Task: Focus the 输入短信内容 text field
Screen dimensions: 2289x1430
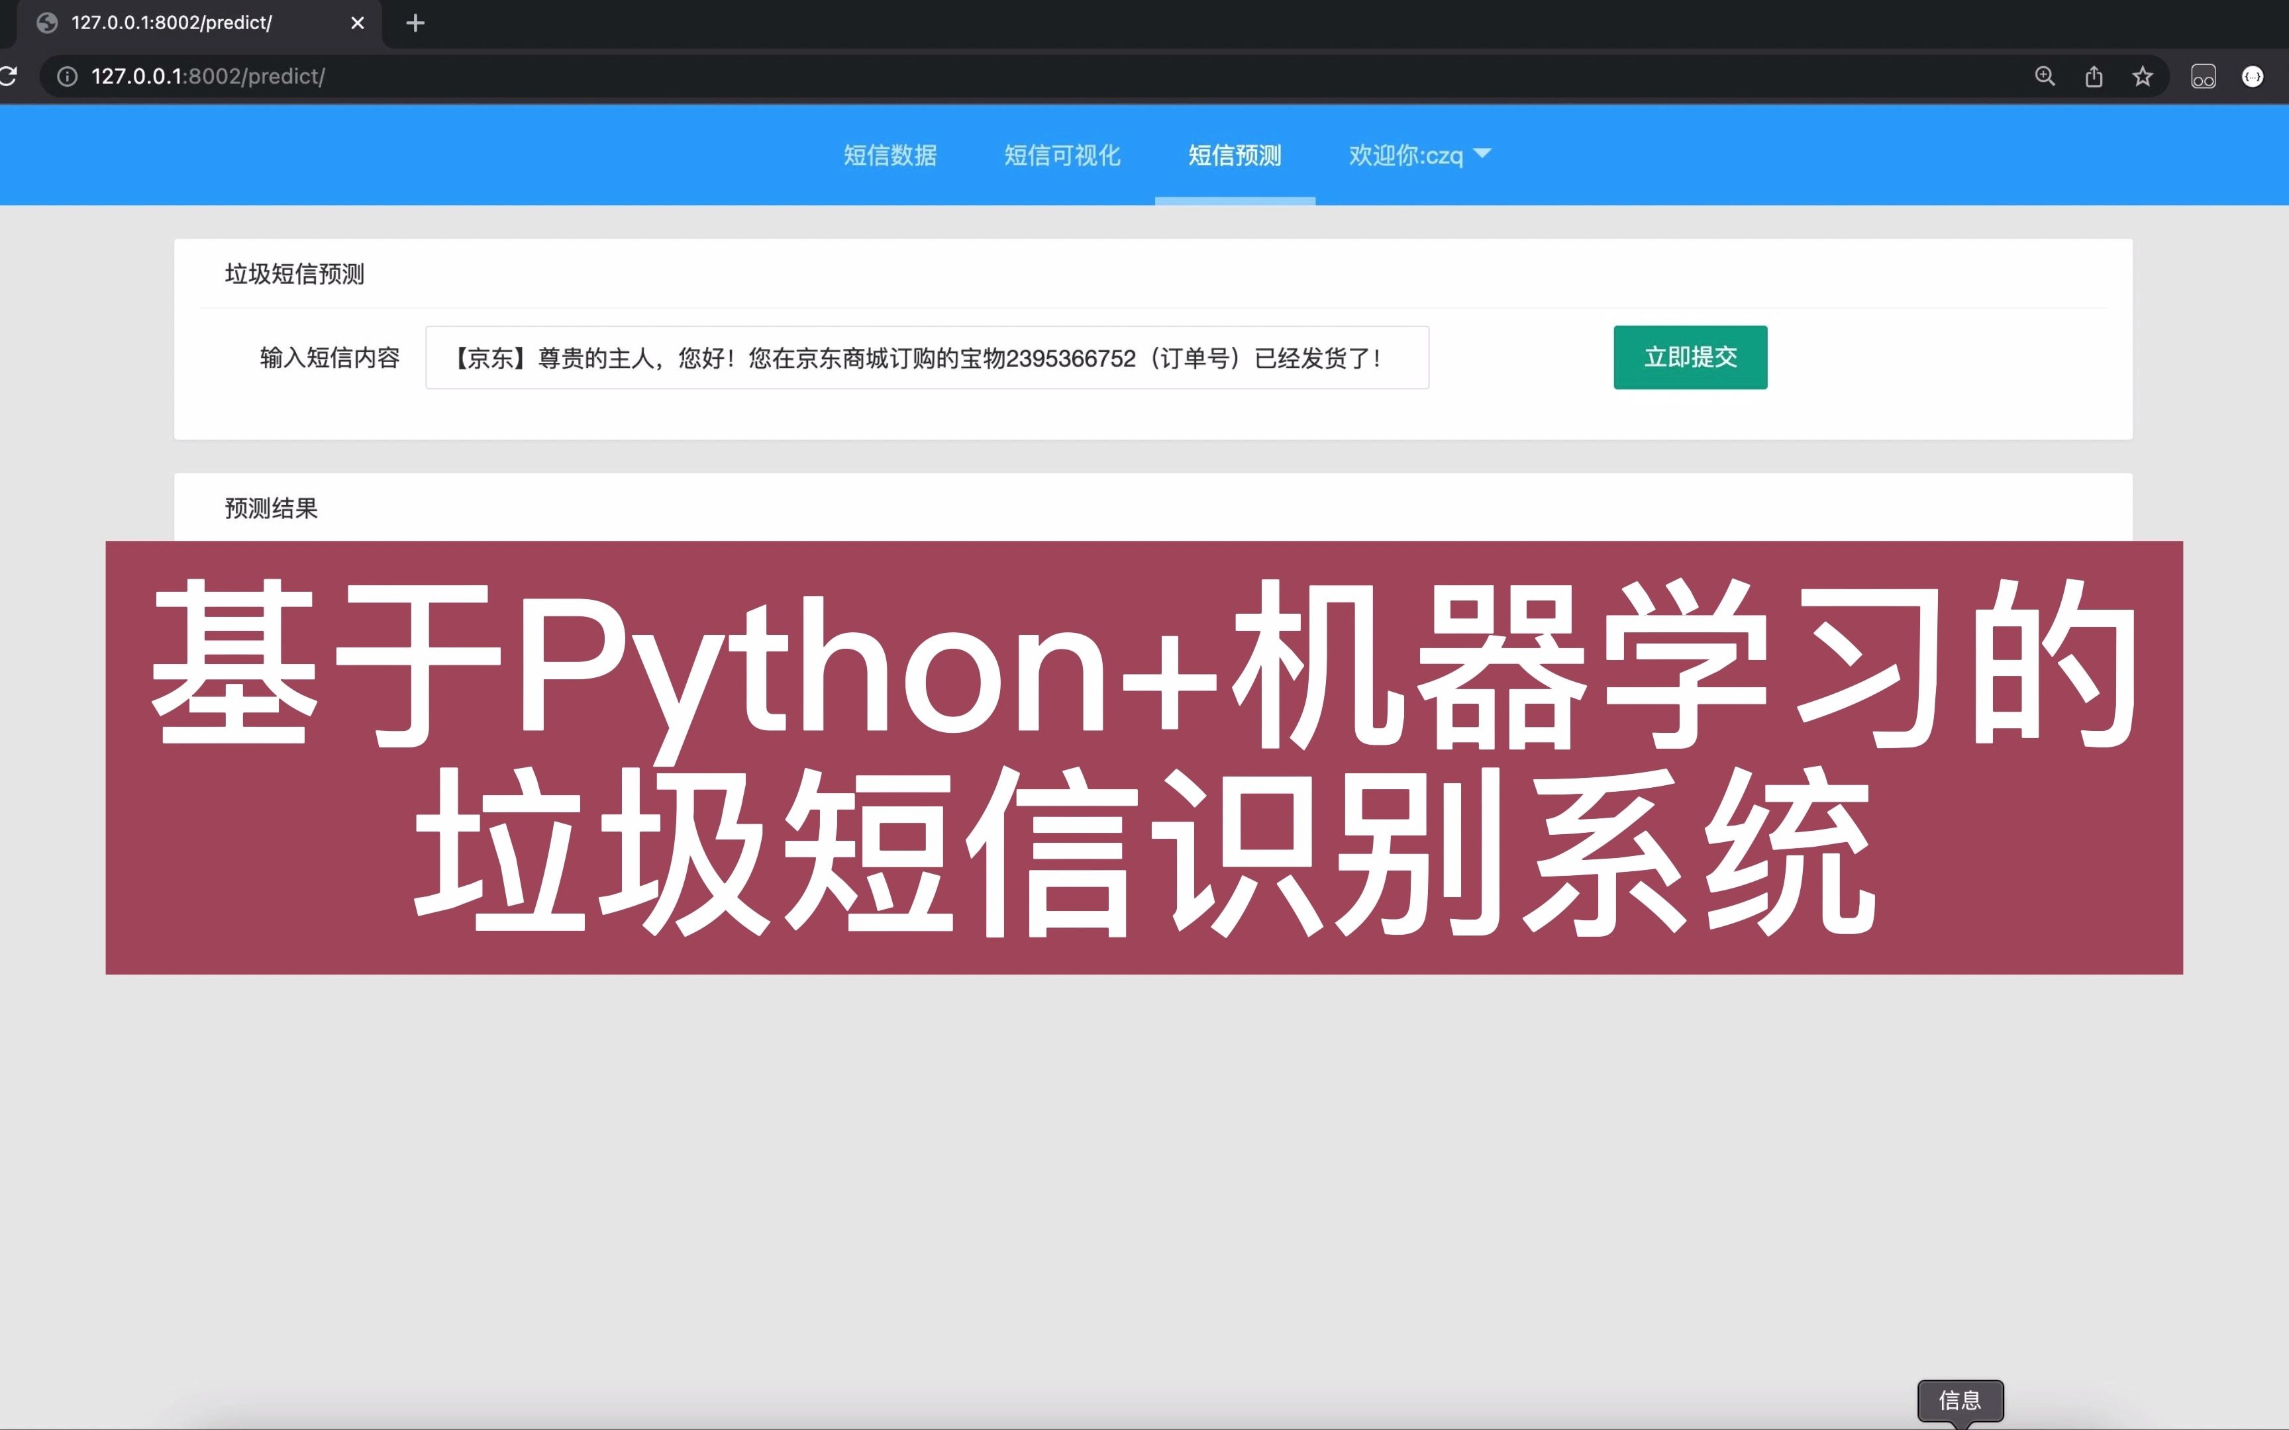Action: [927, 358]
